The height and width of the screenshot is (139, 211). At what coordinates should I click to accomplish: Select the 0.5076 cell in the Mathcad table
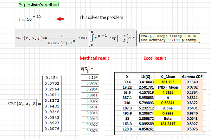click(90, 131)
